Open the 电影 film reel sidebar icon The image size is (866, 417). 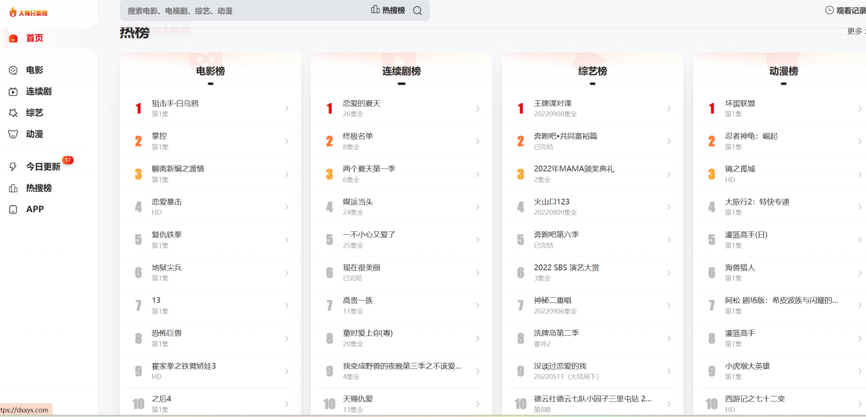tap(13, 70)
